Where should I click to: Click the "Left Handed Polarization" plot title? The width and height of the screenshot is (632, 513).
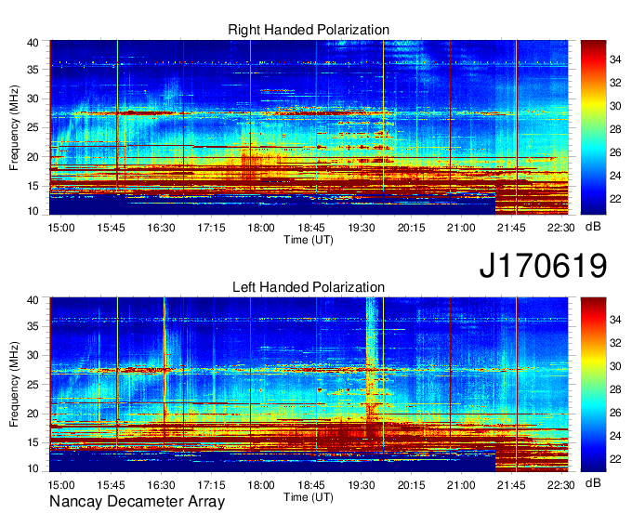[309, 287]
